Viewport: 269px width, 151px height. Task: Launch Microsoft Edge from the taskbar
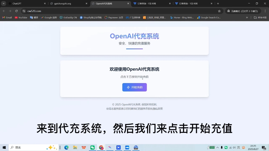pos(66,147)
